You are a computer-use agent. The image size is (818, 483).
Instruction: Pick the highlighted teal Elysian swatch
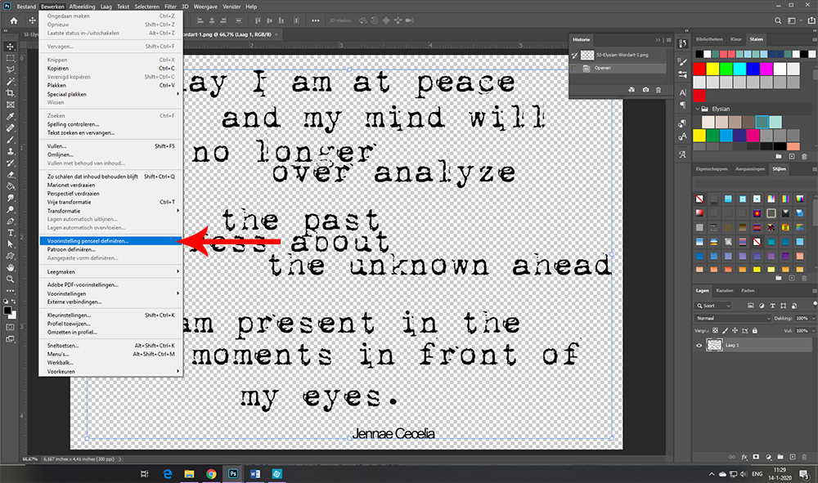pos(762,122)
